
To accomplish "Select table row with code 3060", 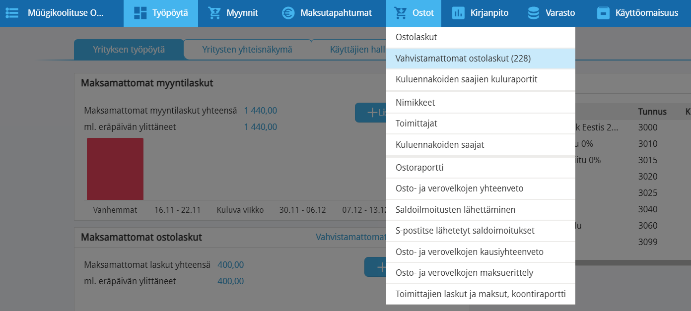I will pyautogui.click(x=633, y=226).
